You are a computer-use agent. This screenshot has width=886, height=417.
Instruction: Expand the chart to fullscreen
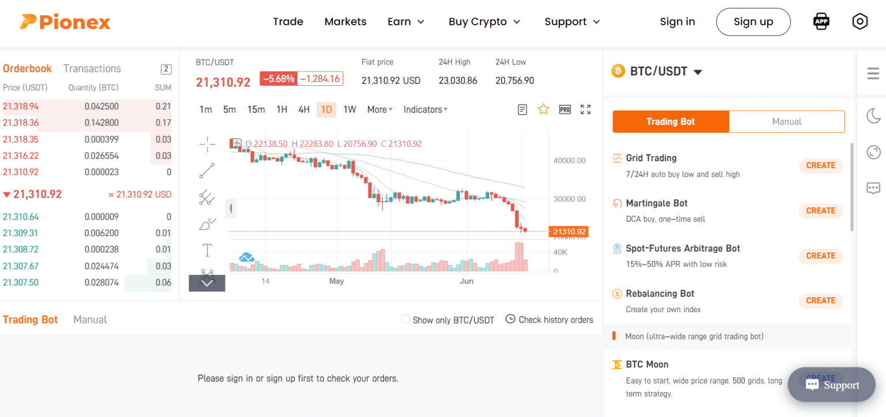click(x=585, y=109)
